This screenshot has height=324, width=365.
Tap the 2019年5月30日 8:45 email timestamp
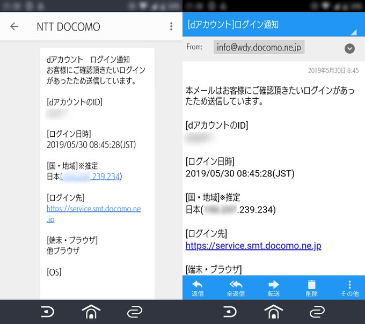tap(333, 70)
